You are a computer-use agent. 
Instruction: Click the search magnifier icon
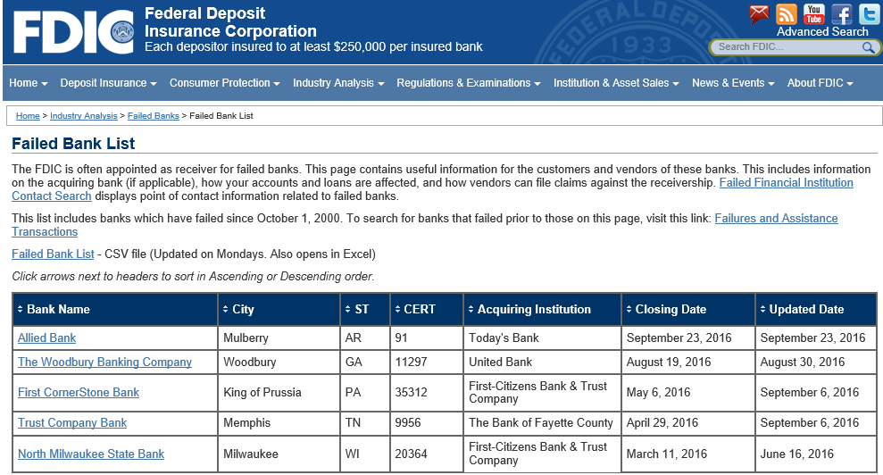[x=869, y=48]
